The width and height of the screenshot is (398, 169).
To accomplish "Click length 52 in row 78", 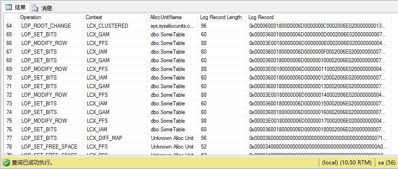I will pos(204,146).
